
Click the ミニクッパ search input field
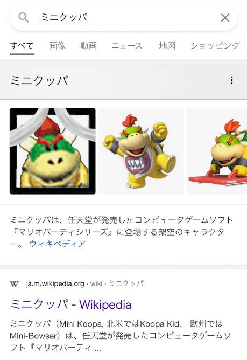124,17
